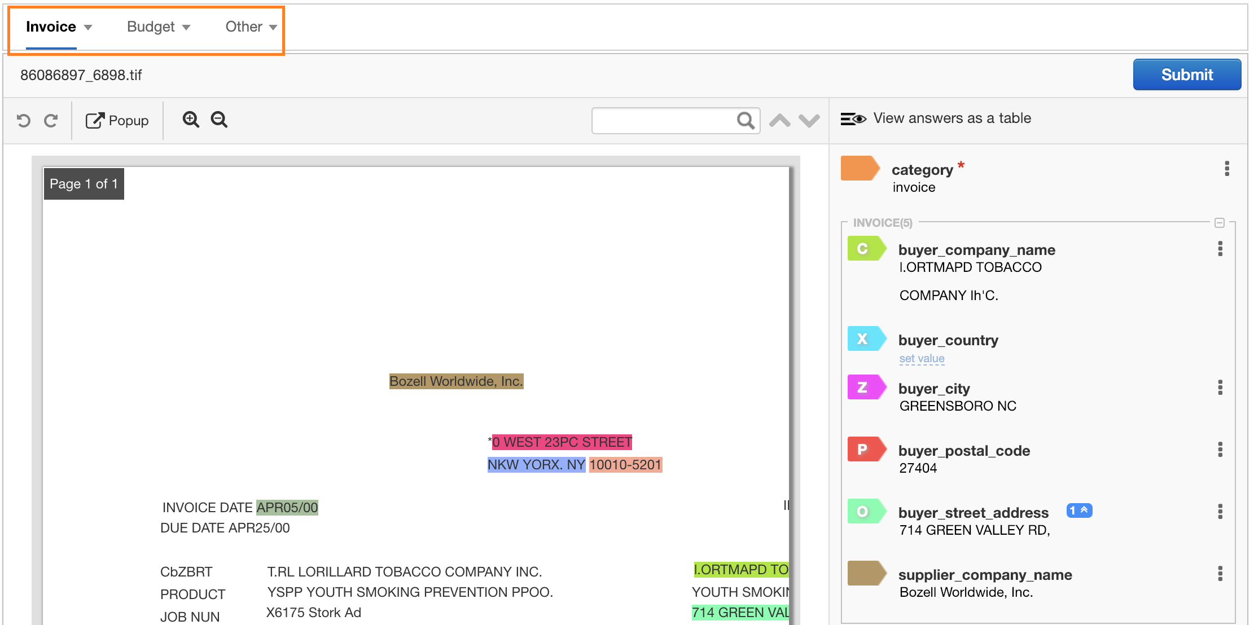The width and height of the screenshot is (1254, 625).
Task: Zoom out of the document
Action: 219,120
